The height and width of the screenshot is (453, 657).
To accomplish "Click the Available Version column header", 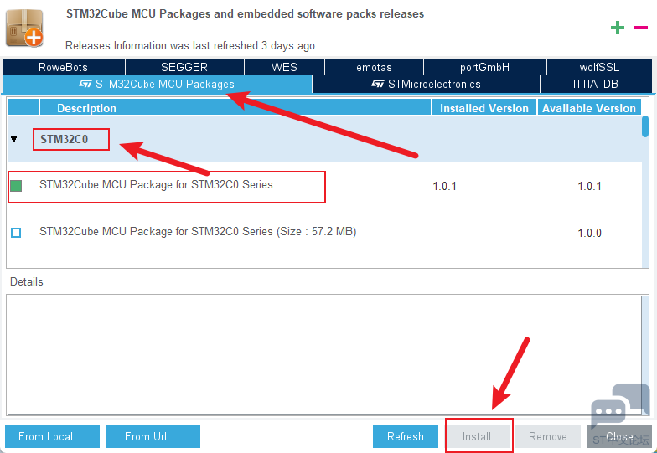I will point(588,108).
